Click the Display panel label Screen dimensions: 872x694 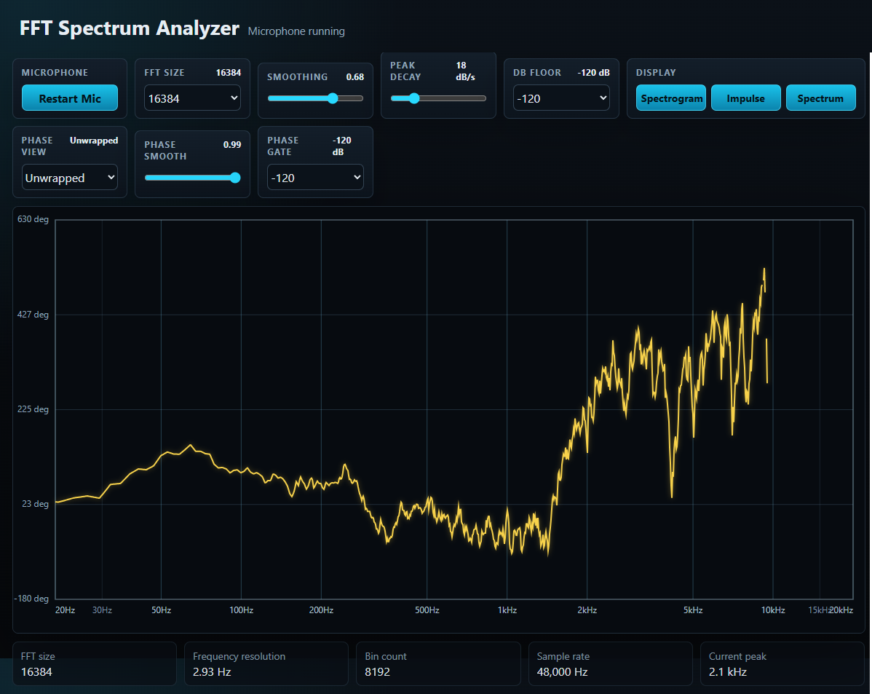(x=656, y=72)
